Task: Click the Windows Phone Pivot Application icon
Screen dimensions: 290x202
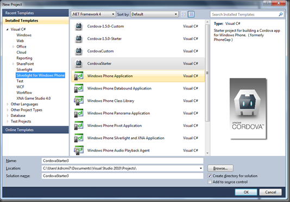Action: coord(79,126)
